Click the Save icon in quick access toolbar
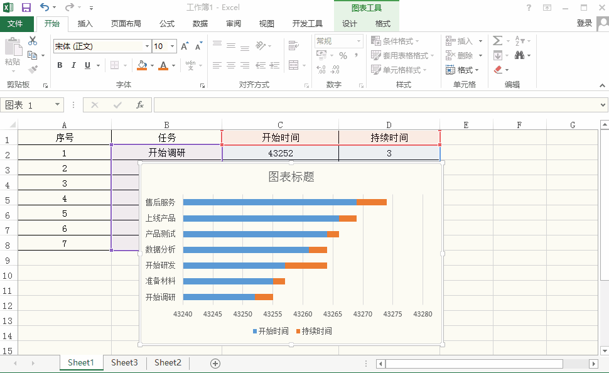The image size is (609, 373). coord(26,8)
